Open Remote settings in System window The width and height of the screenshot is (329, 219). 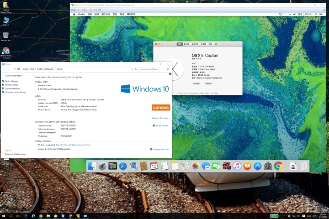pos(11,85)
